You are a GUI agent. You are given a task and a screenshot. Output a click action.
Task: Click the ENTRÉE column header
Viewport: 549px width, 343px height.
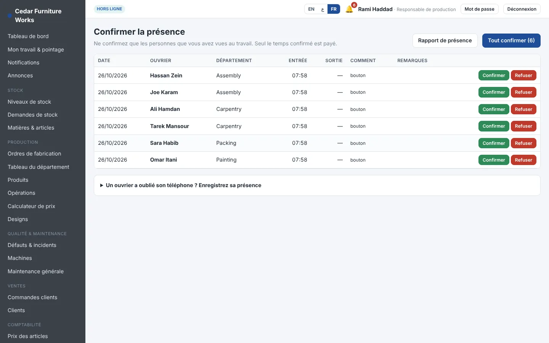(x=298, y=61)
